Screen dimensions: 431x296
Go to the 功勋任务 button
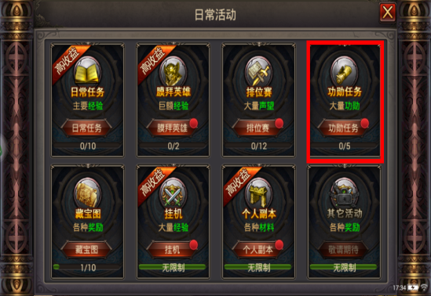pos(343,128)
